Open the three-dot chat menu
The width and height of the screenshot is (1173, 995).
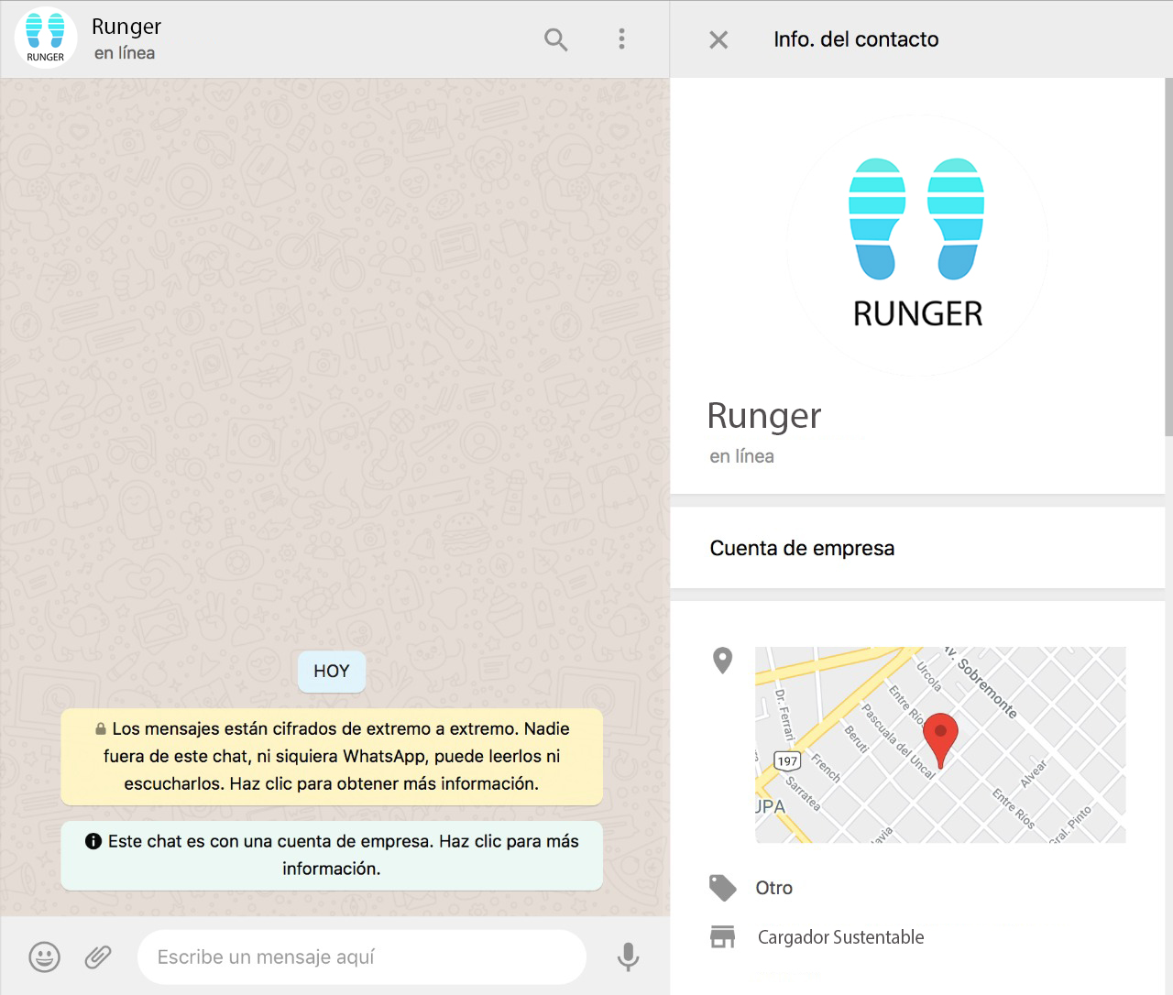[621, 38]
